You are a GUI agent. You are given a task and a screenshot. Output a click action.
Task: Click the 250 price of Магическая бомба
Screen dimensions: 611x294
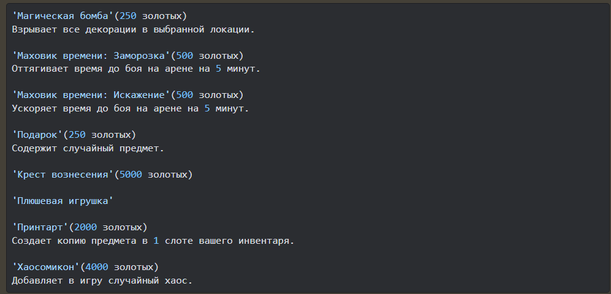[x=131, y=15]
